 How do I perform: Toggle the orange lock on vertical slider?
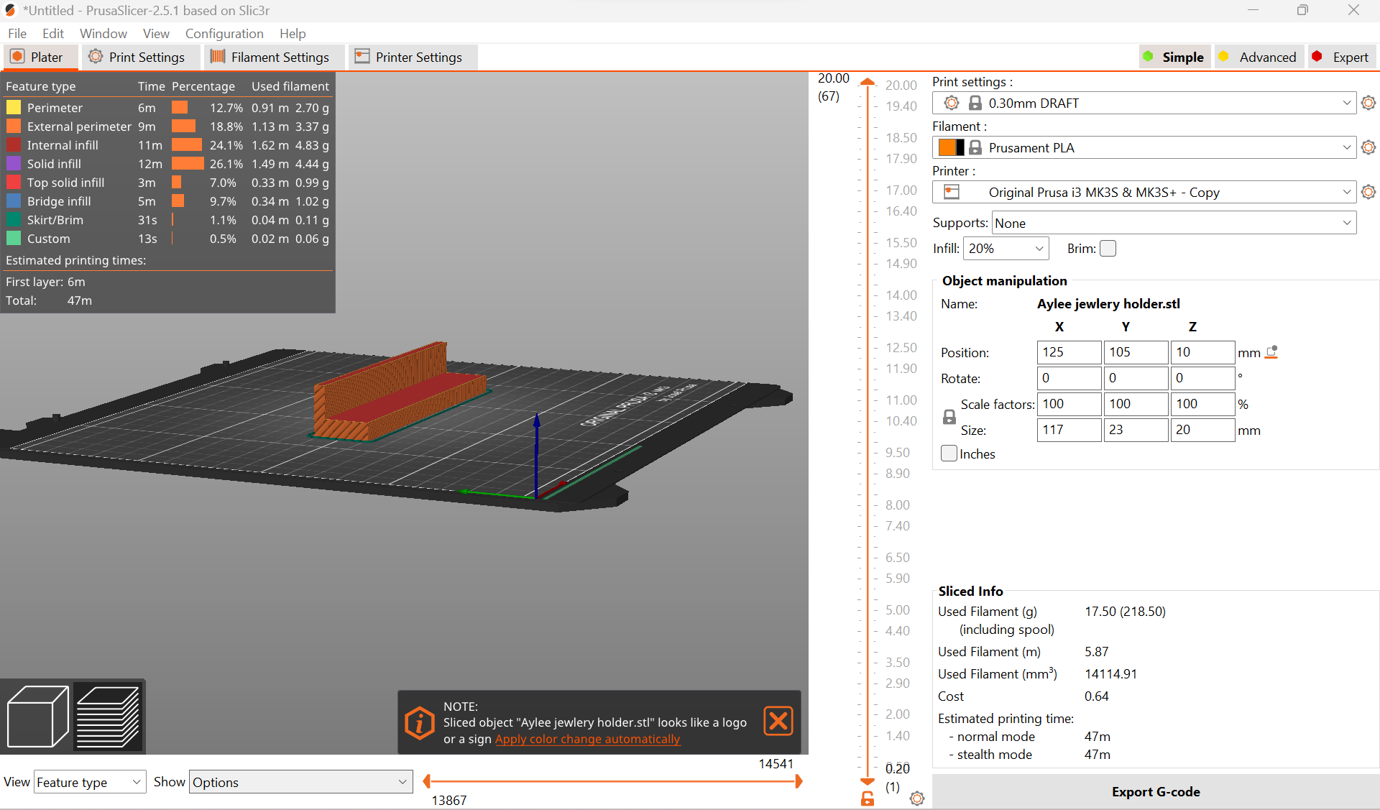(868, 799)
